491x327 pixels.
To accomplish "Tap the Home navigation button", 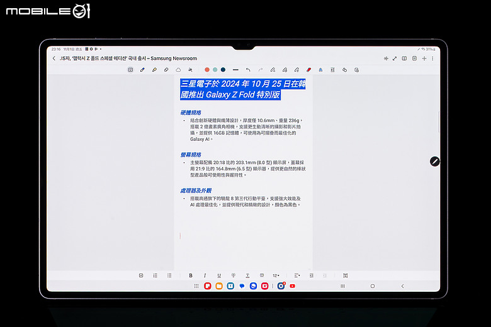I will (372, 286).
